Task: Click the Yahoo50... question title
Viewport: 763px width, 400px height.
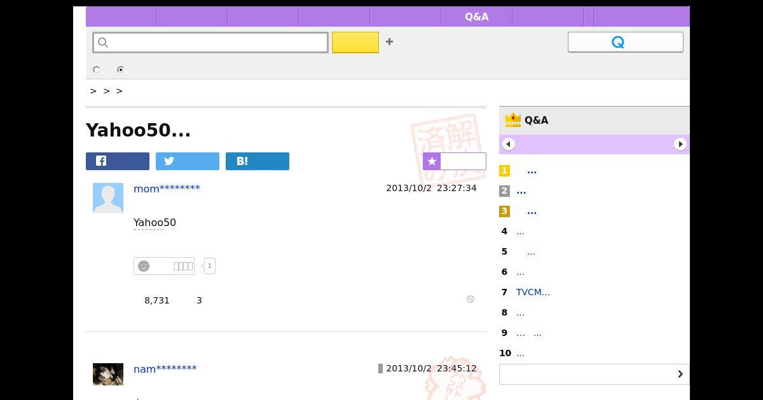Action: pyautogui.click(x=138, y=130)
